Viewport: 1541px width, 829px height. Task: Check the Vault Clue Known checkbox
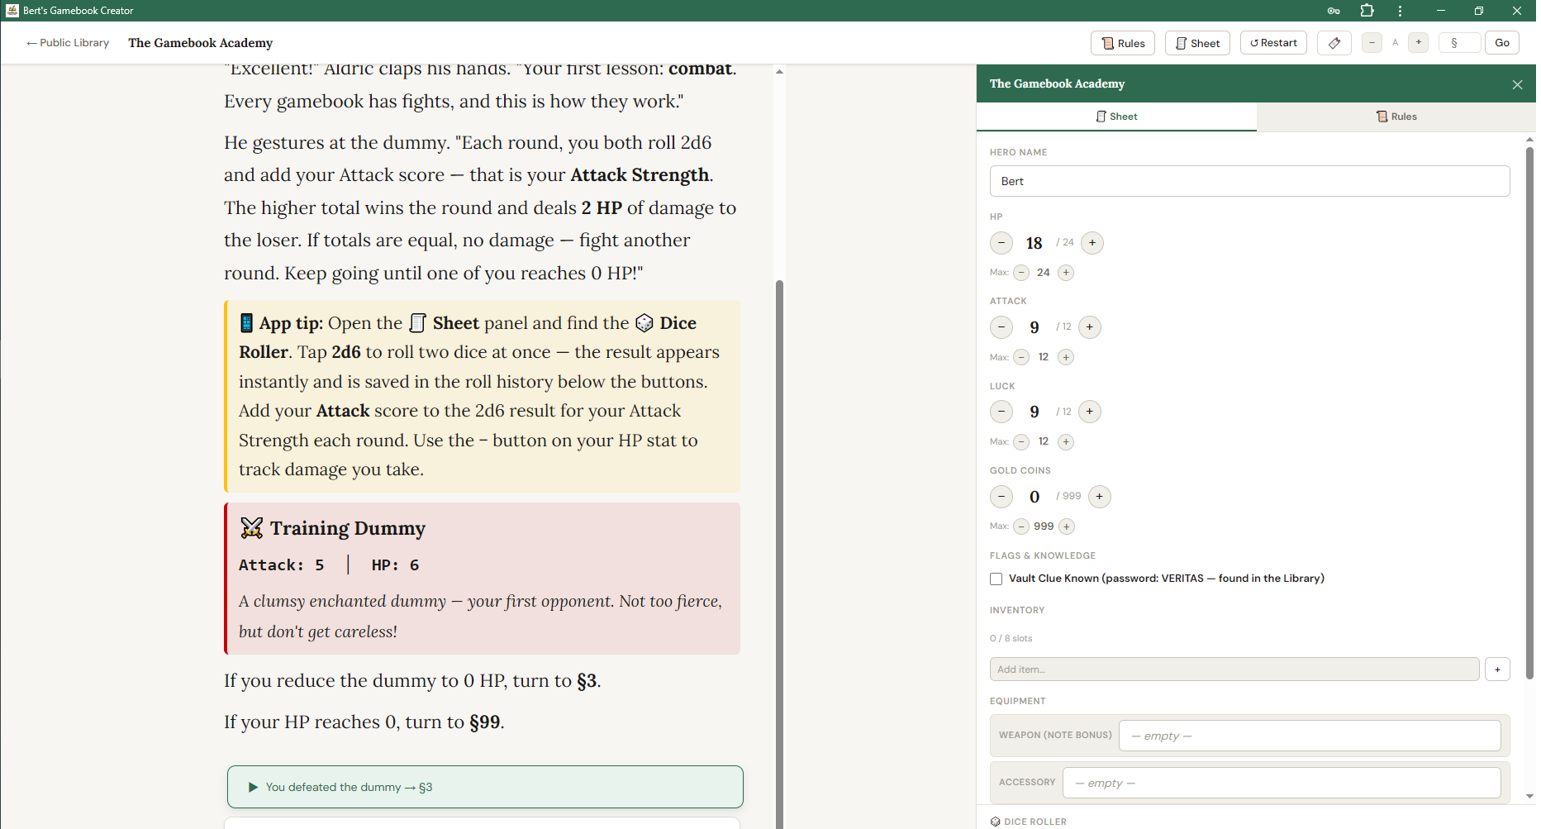coord(996,579)
